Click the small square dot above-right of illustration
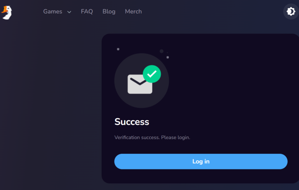The height and width of the screenshot is (190, 299). (x=168, y=57)
